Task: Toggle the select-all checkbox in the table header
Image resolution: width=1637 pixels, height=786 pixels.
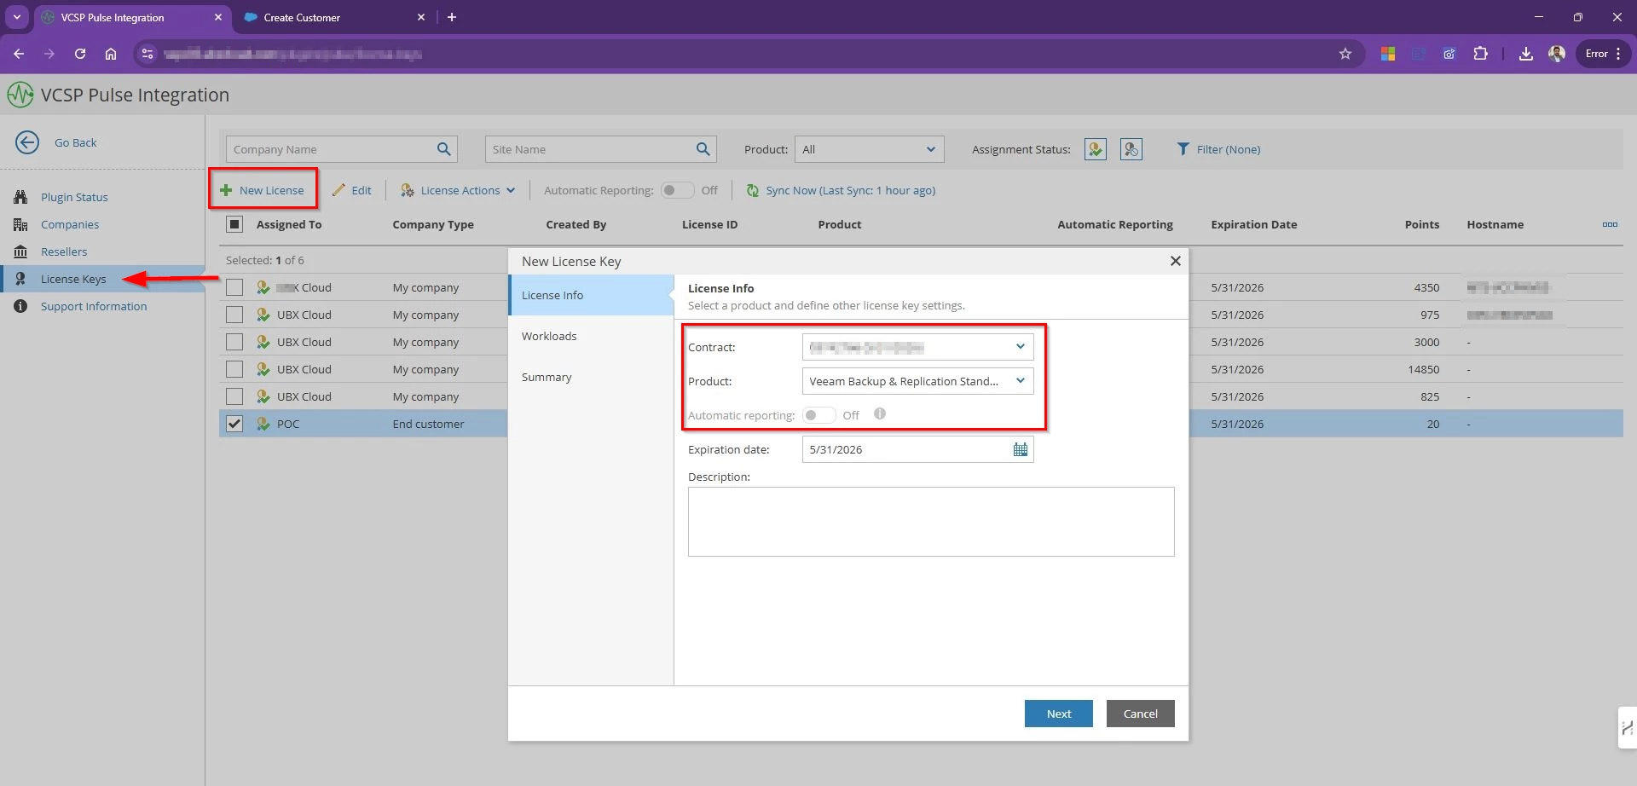Action: [x=234, y=224]
